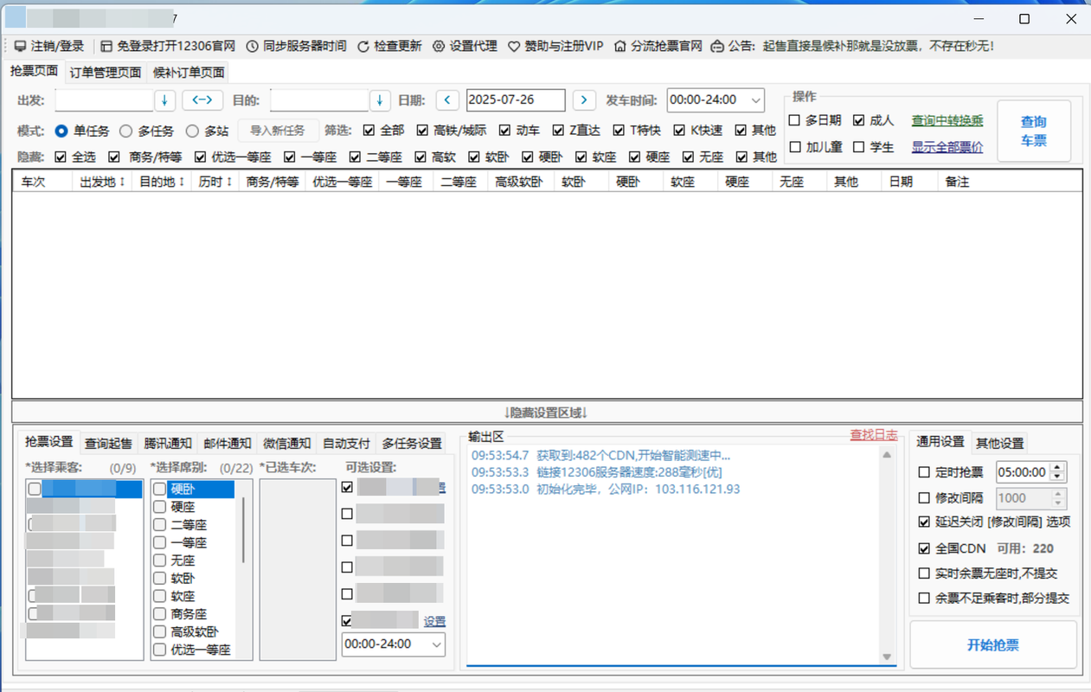The width and height of the screenshot is (1091, 692).
Task: Toggle 全国CDN checkbox
Action: point(924,548)
